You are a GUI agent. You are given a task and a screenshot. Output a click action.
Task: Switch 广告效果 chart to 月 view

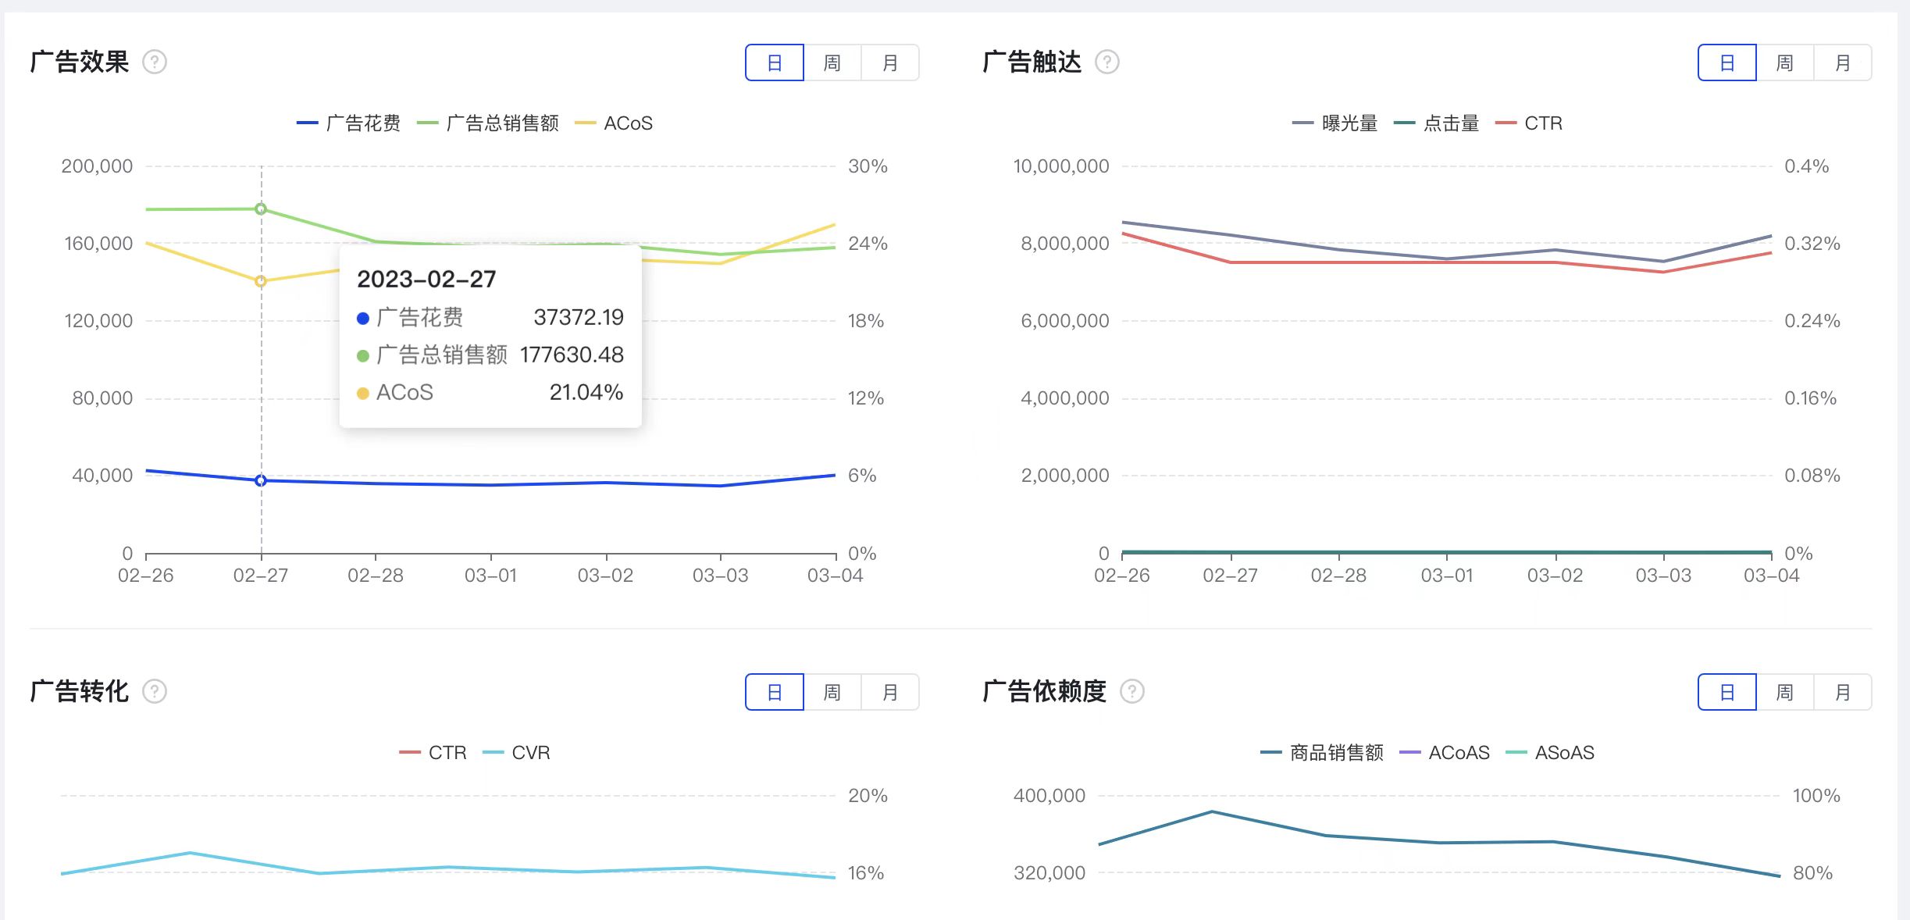pos(890,62)
